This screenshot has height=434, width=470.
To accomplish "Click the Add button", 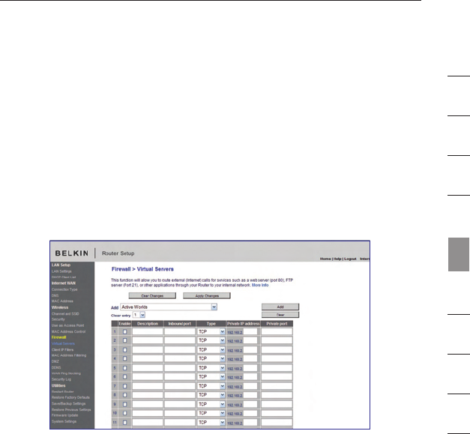I will (280, 307).
